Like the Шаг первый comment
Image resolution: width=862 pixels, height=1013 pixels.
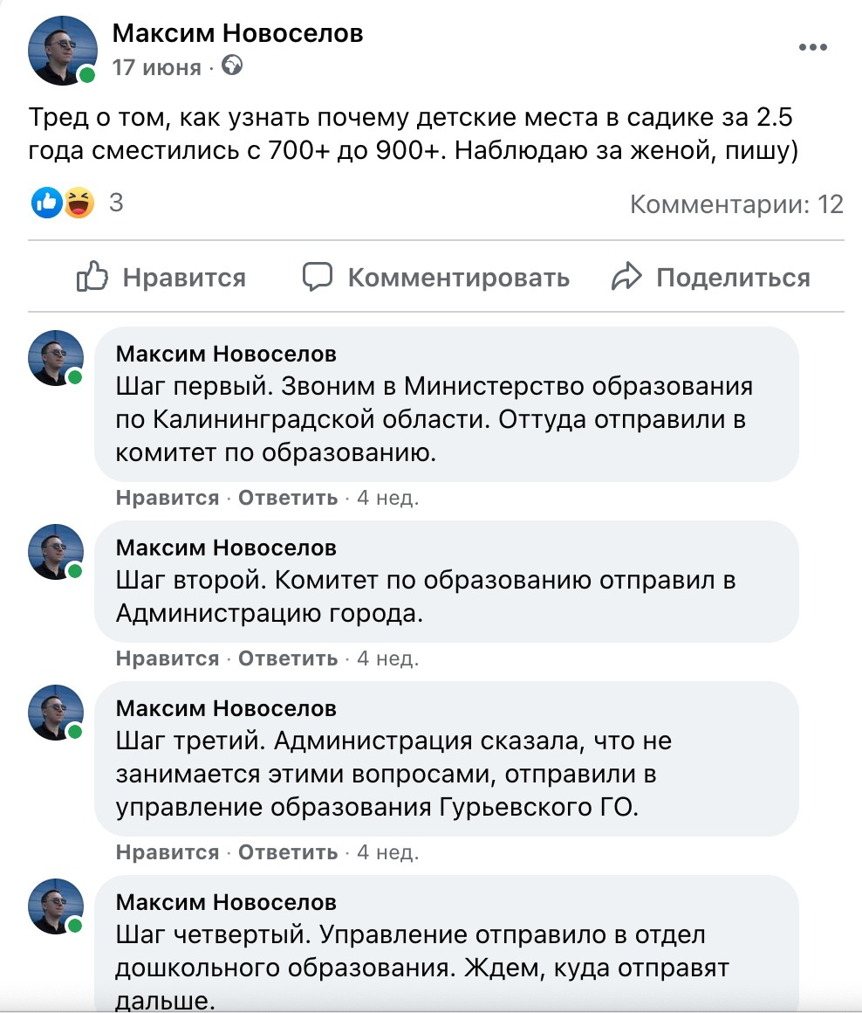click(x=168, y=498)
